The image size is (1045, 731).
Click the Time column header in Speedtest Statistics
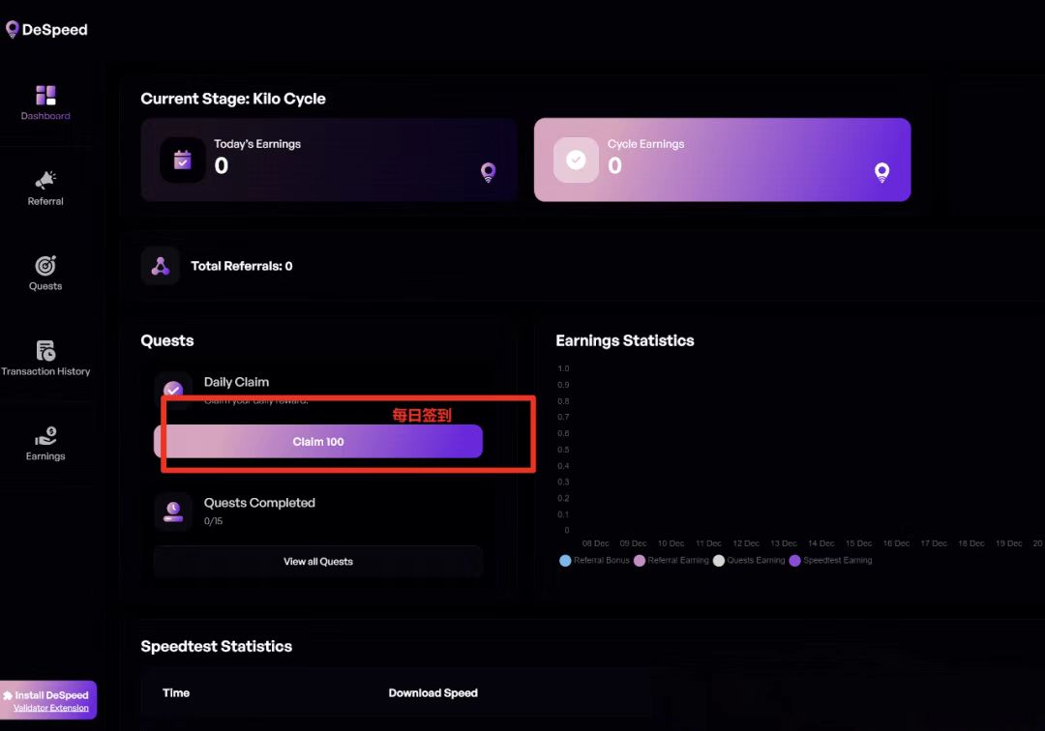[x=176, y=692]
